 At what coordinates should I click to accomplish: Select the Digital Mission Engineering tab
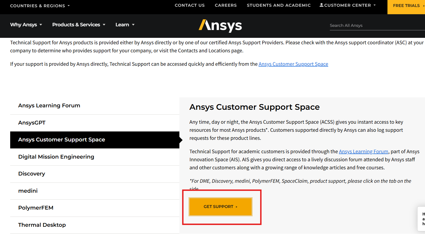click(56, 157)
